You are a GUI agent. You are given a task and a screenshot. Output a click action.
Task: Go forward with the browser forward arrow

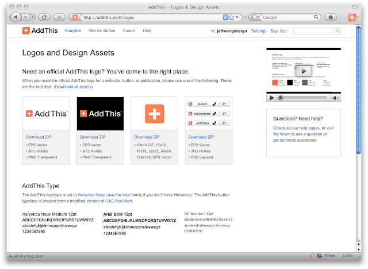[x=25, y=17]
